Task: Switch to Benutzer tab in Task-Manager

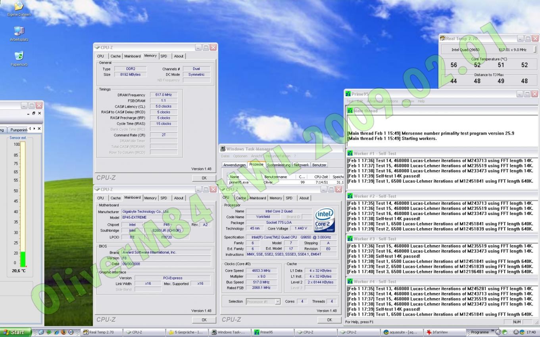Action: point(319,165)
